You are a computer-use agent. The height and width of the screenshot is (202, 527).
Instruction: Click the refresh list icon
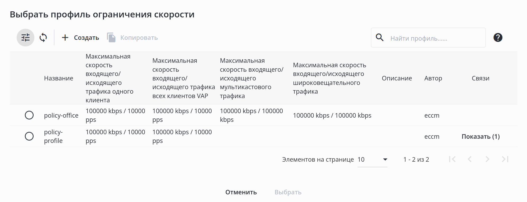click(x=43, y=38)
